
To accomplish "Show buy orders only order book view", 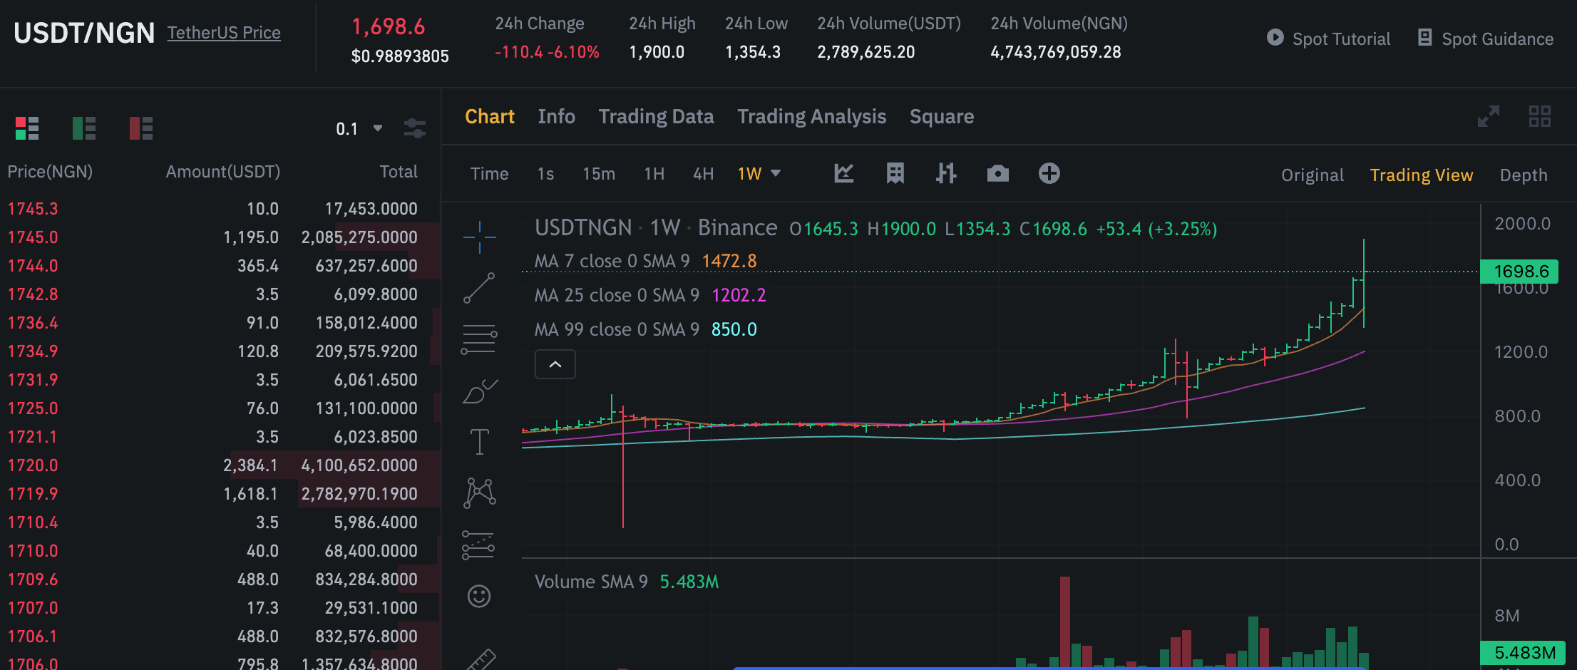I will pos(83,128).
